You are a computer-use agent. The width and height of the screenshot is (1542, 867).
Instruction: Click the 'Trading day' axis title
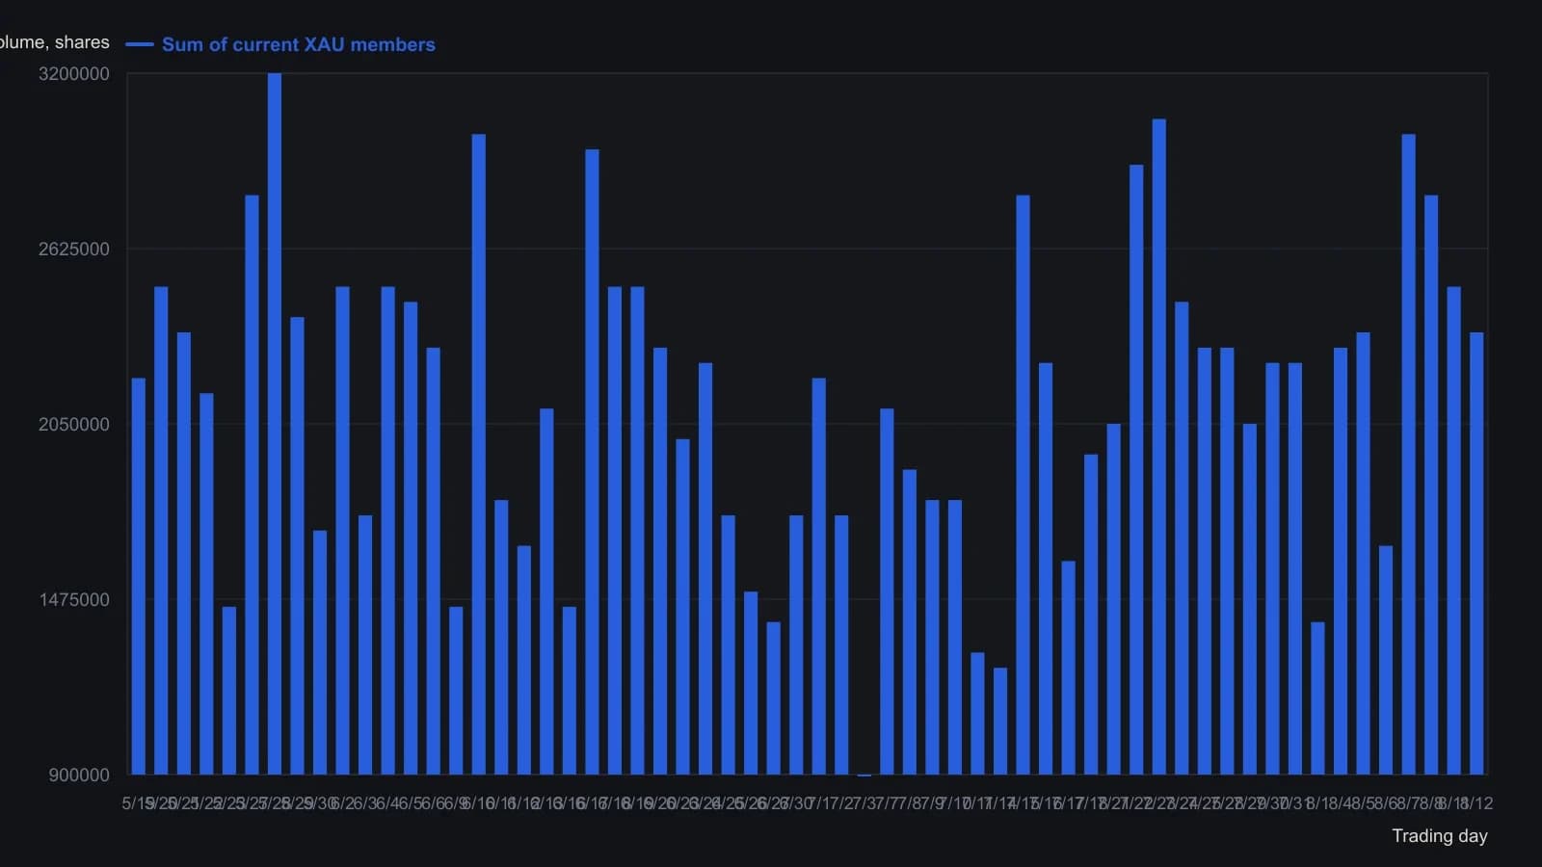[1440, 836]
